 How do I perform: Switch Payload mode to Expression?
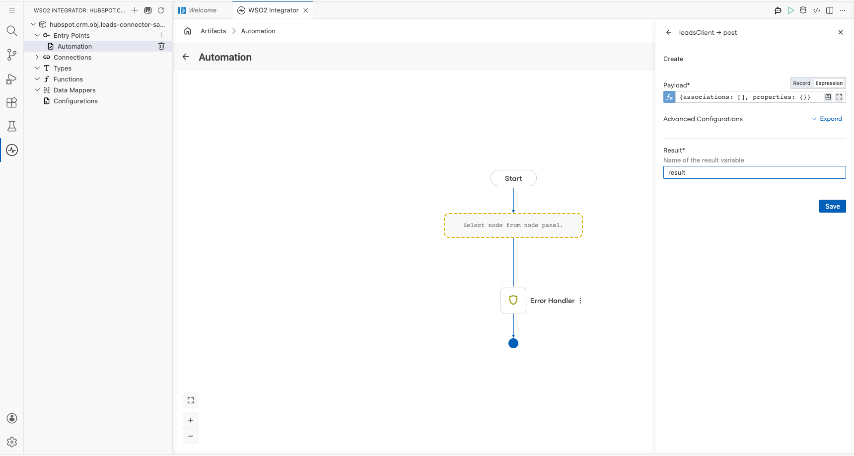tap(829, 83)
